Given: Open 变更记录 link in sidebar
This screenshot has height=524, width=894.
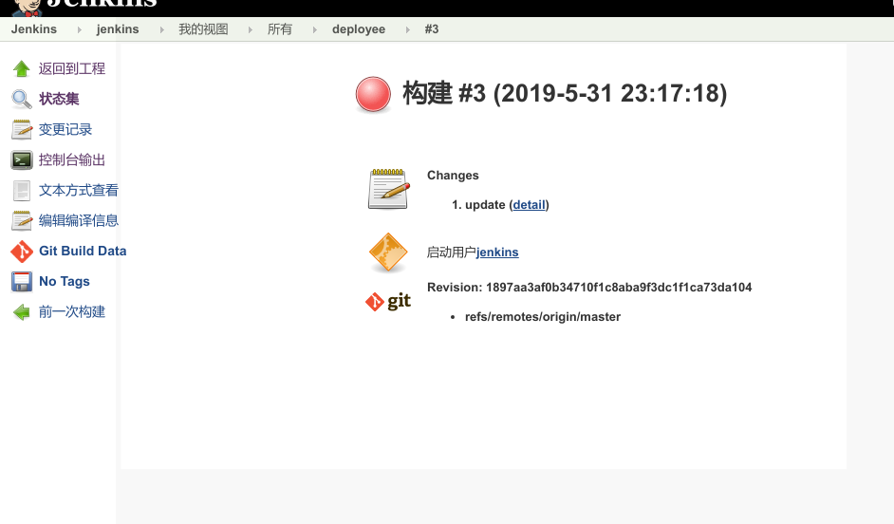Looking at the screenshot, I should (x=65, y=129).
